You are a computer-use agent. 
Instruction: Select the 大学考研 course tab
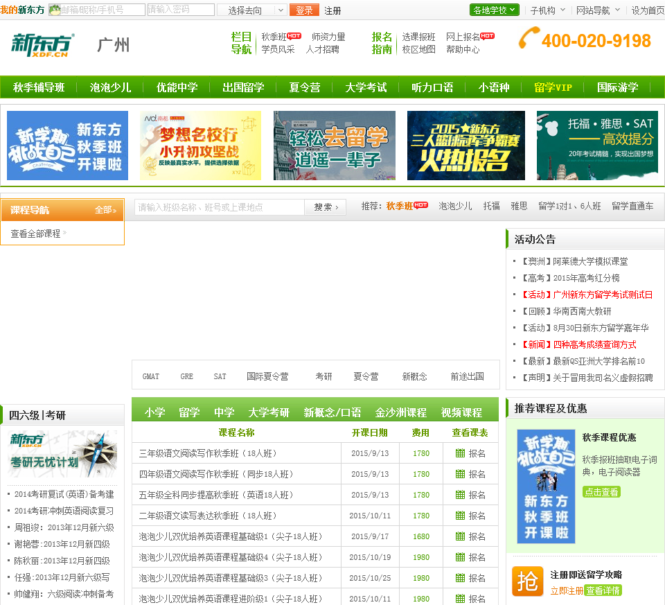pyautogui.click(x=269, y=412)
